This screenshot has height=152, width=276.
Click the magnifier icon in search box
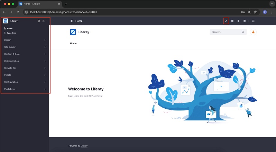243,32
